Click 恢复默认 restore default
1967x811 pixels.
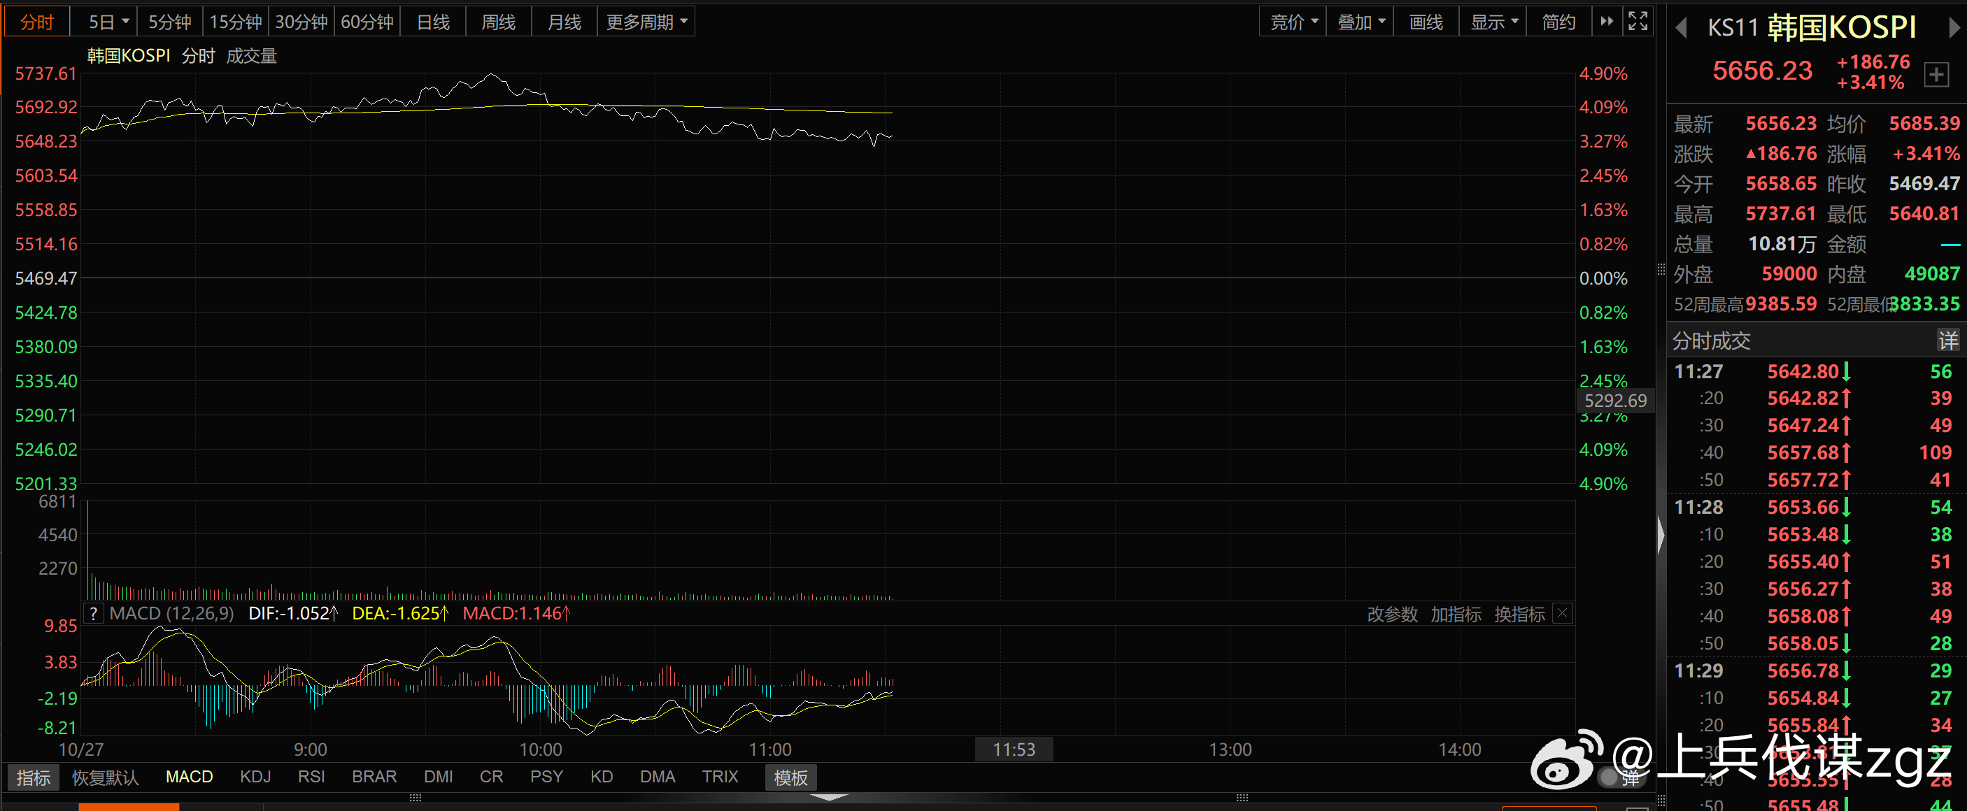[106, 777]
